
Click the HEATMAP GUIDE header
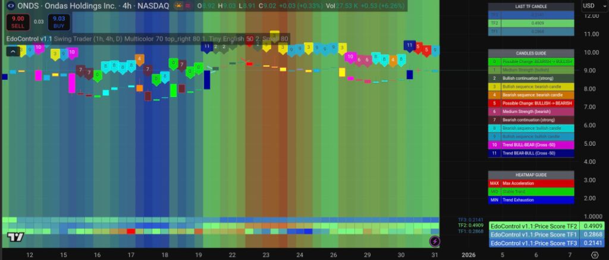pos(531,175)
